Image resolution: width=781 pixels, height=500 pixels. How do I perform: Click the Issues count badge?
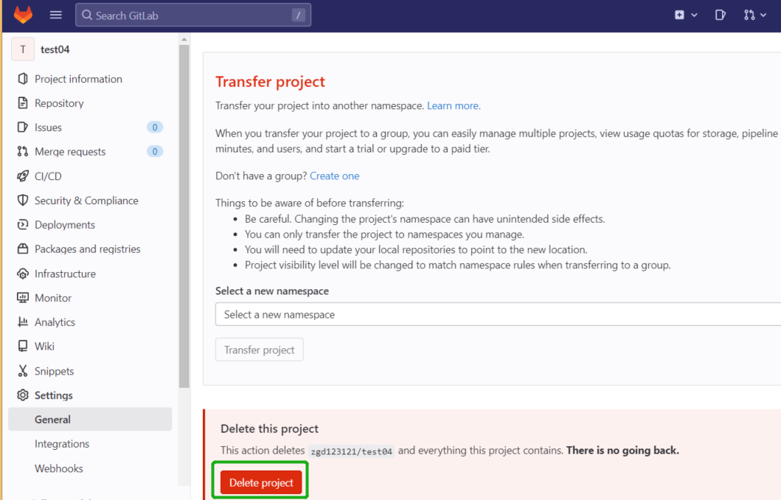pos(155,128)
